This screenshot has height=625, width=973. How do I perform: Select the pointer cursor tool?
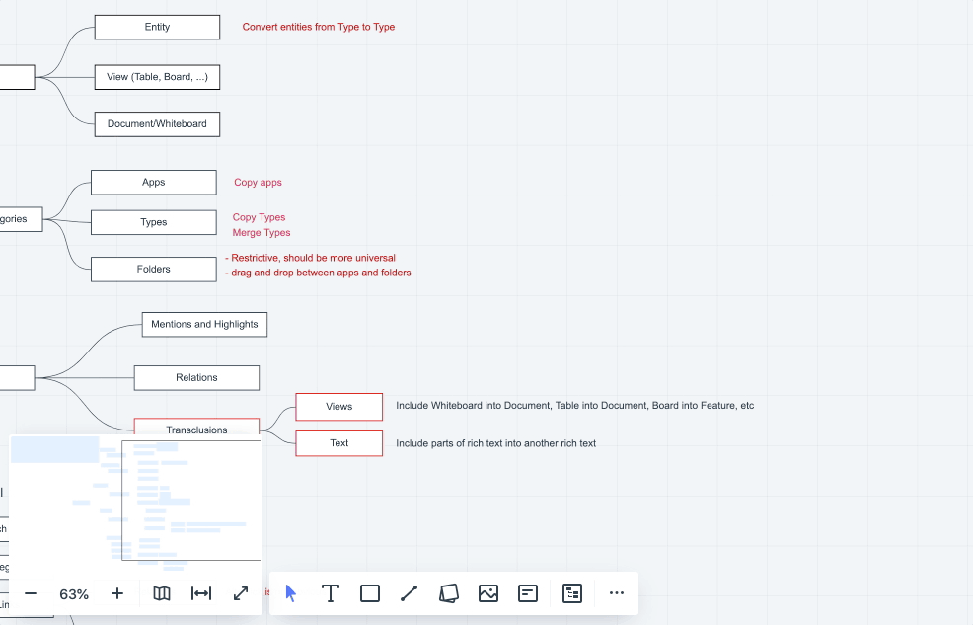[291, 593]
